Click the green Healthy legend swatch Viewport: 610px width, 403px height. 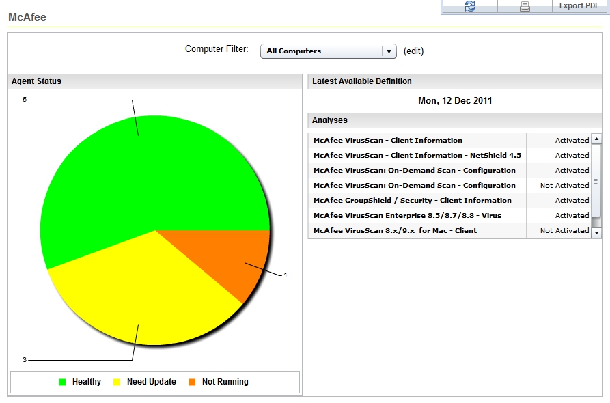pos(62,383)
